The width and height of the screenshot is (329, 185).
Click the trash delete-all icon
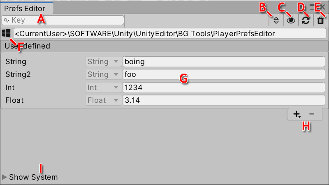(320, 20)
